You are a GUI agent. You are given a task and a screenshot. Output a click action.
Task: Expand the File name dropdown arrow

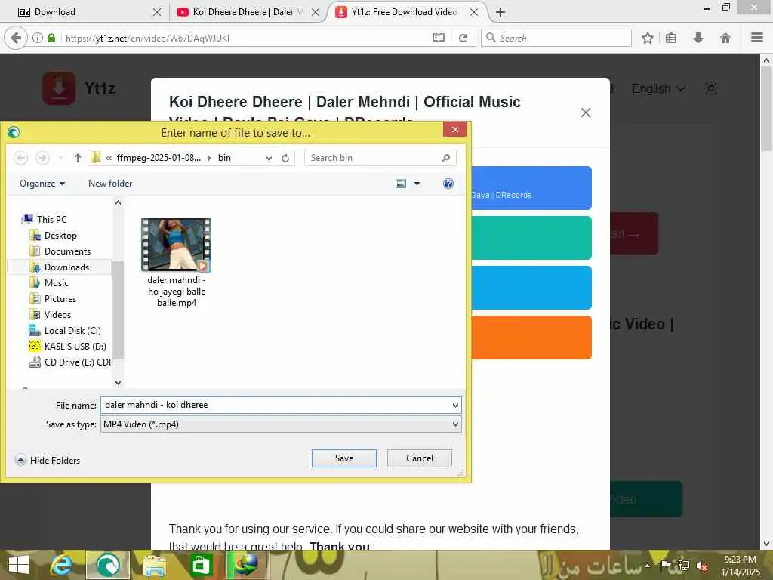[x=455, y=405]
